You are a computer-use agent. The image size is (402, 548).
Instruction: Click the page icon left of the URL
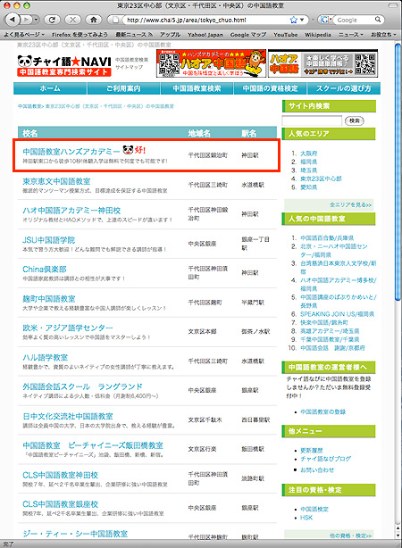coord(115,20)
